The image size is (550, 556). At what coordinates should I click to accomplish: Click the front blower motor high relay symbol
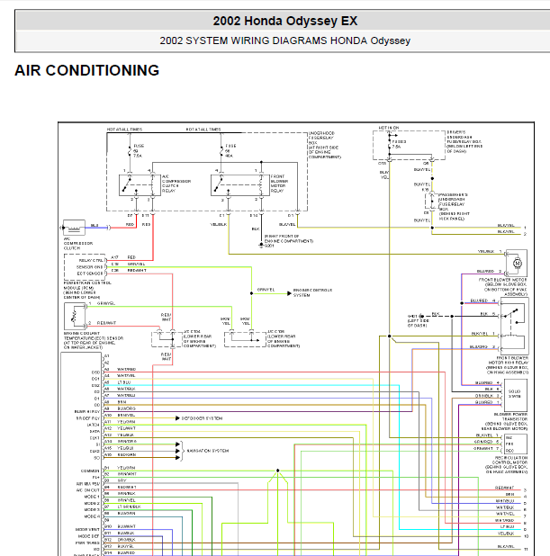click(x=514, y=327)
